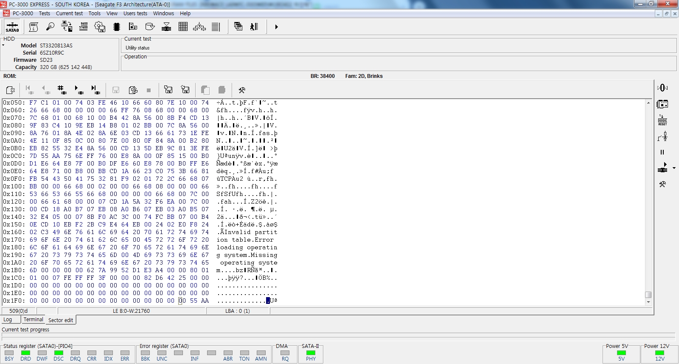The width and height of the screenshot is (679, 364).
Task: Expand dropdown arrow beside spin-up icon
Action: tap(674, 168)
